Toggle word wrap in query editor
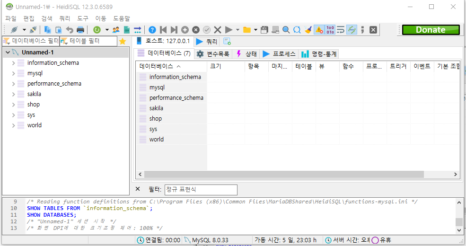 pos(341,30)
